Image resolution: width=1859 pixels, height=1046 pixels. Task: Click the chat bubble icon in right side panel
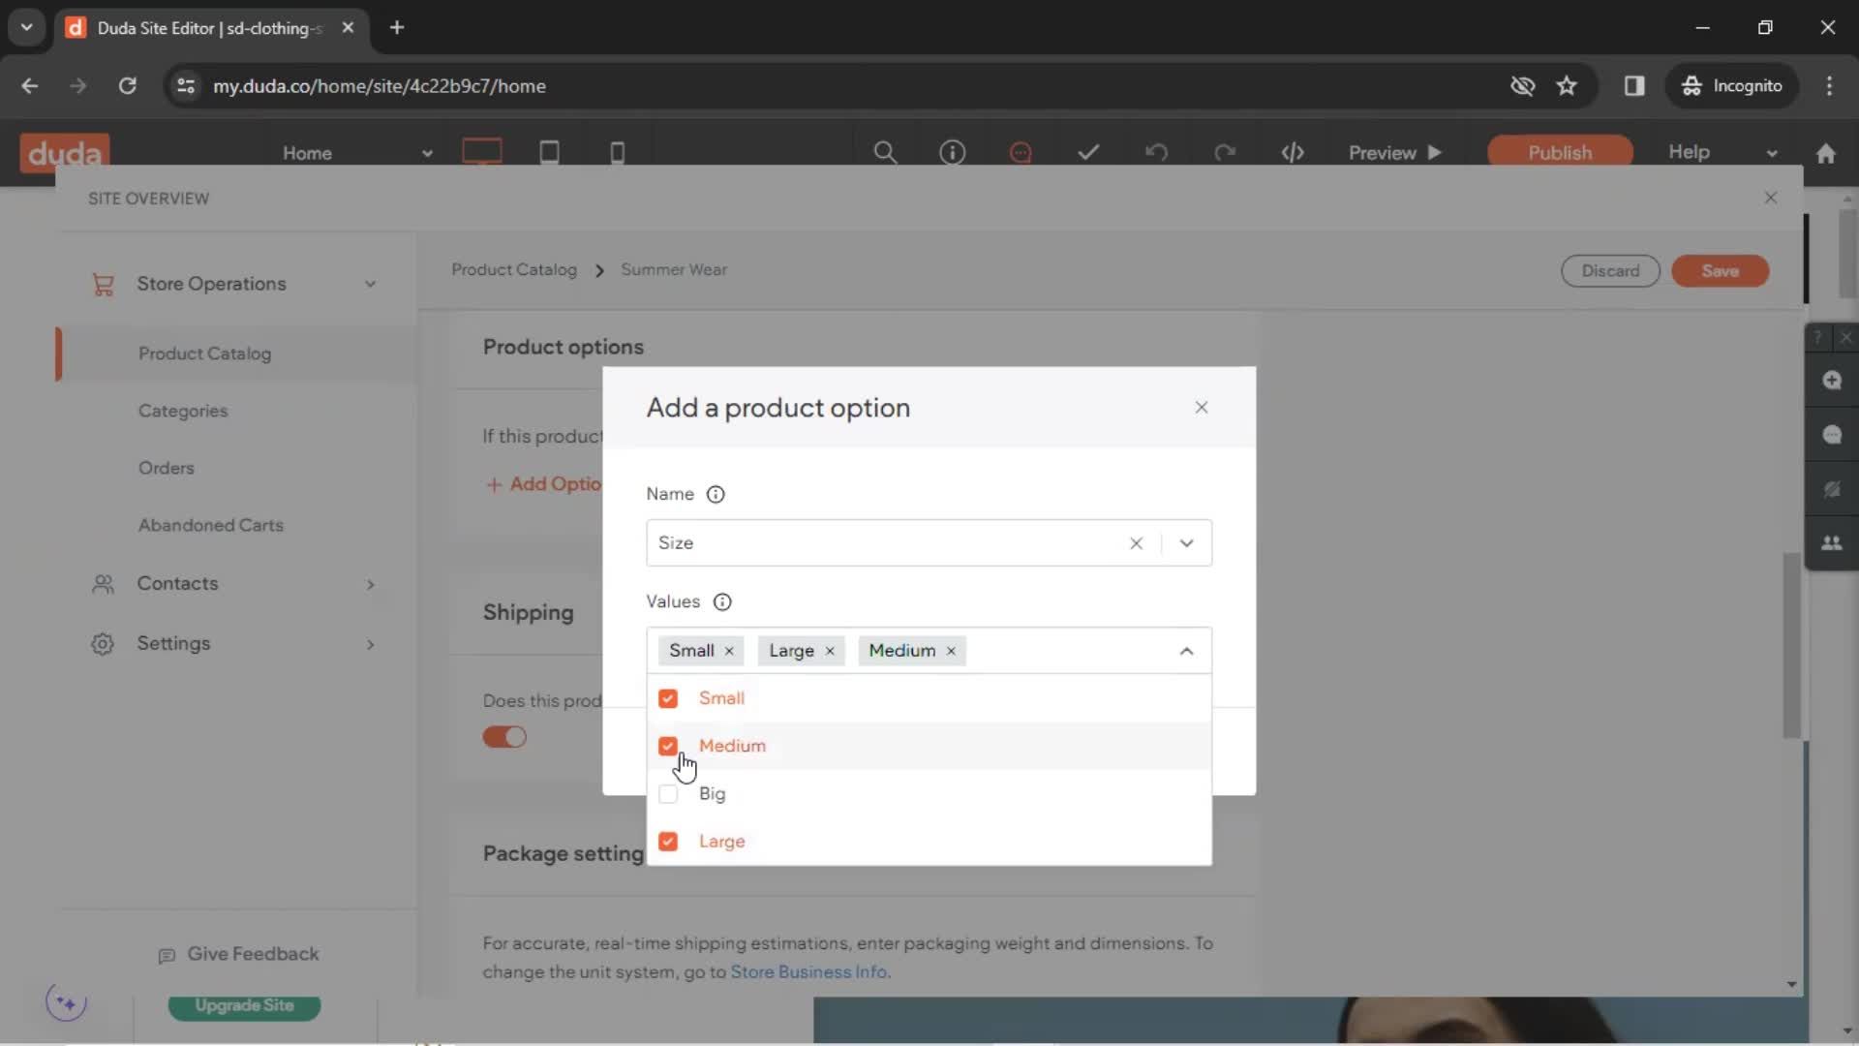coord(1832,435)
